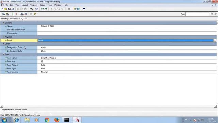Copy using the main toolbar icon
The height and width of the screenshot is (123, 218).
coord(22,9)
